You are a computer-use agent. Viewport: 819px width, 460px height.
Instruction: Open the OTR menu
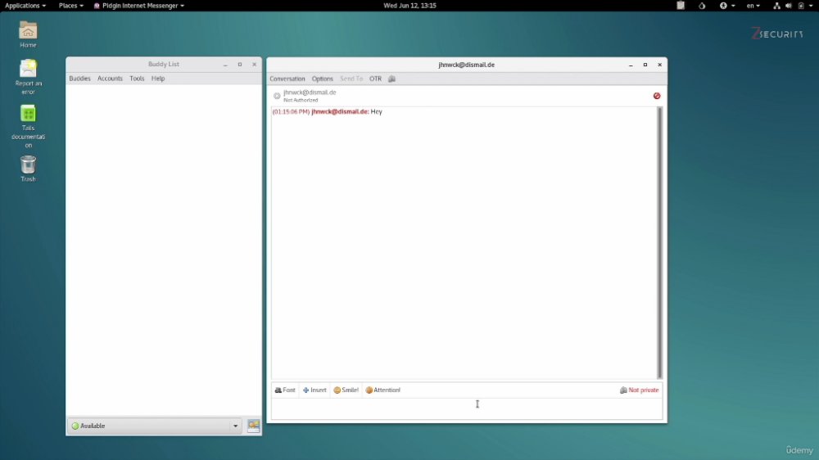coord(376,79)
